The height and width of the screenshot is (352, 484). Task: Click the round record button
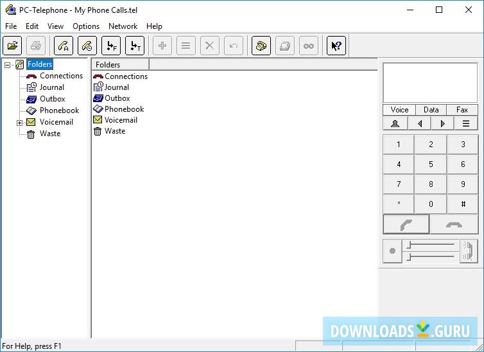pyautogui.click(x=392, y=251)
